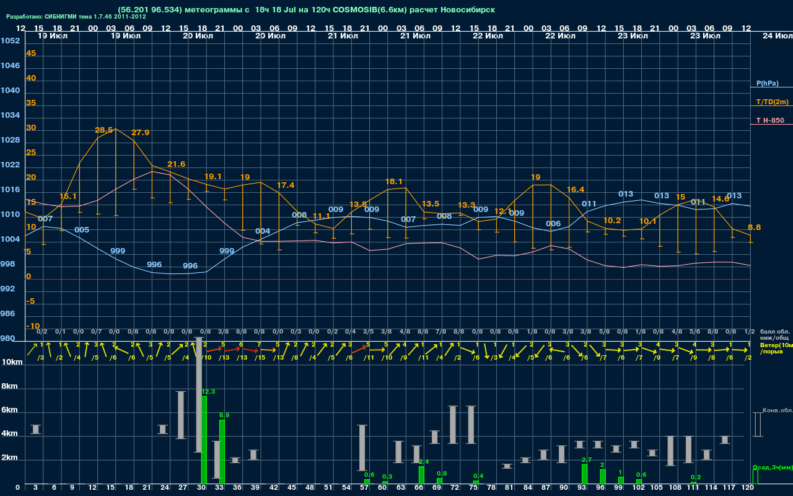Click the '24 Июл' date label

coord(776,36)
